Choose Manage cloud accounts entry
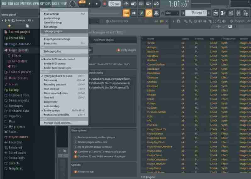Viewport: 251px width, 179px height. point(64,123)
